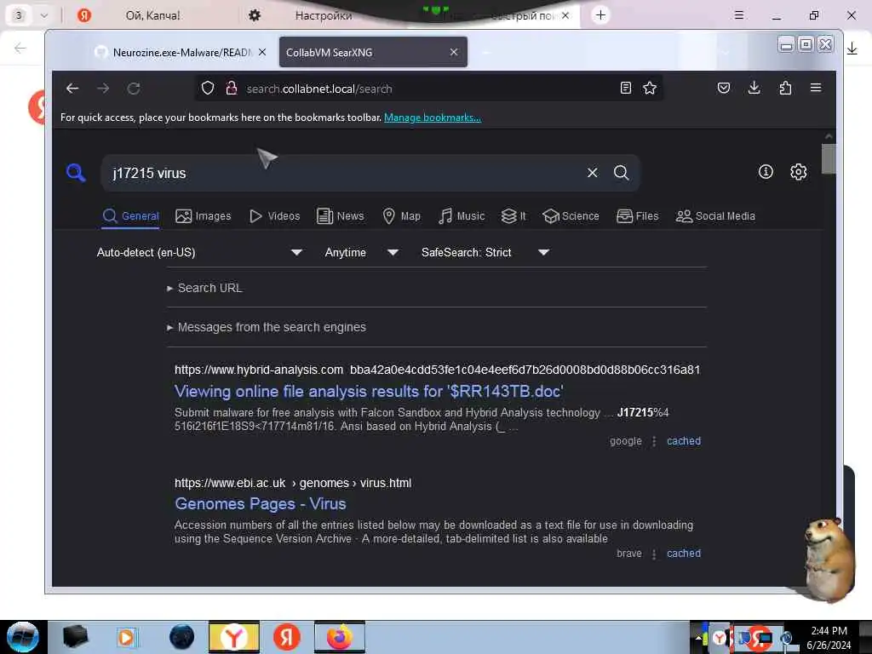Open red Yandex icon in taskbar
Screen dimensions: 872x654
287,637
